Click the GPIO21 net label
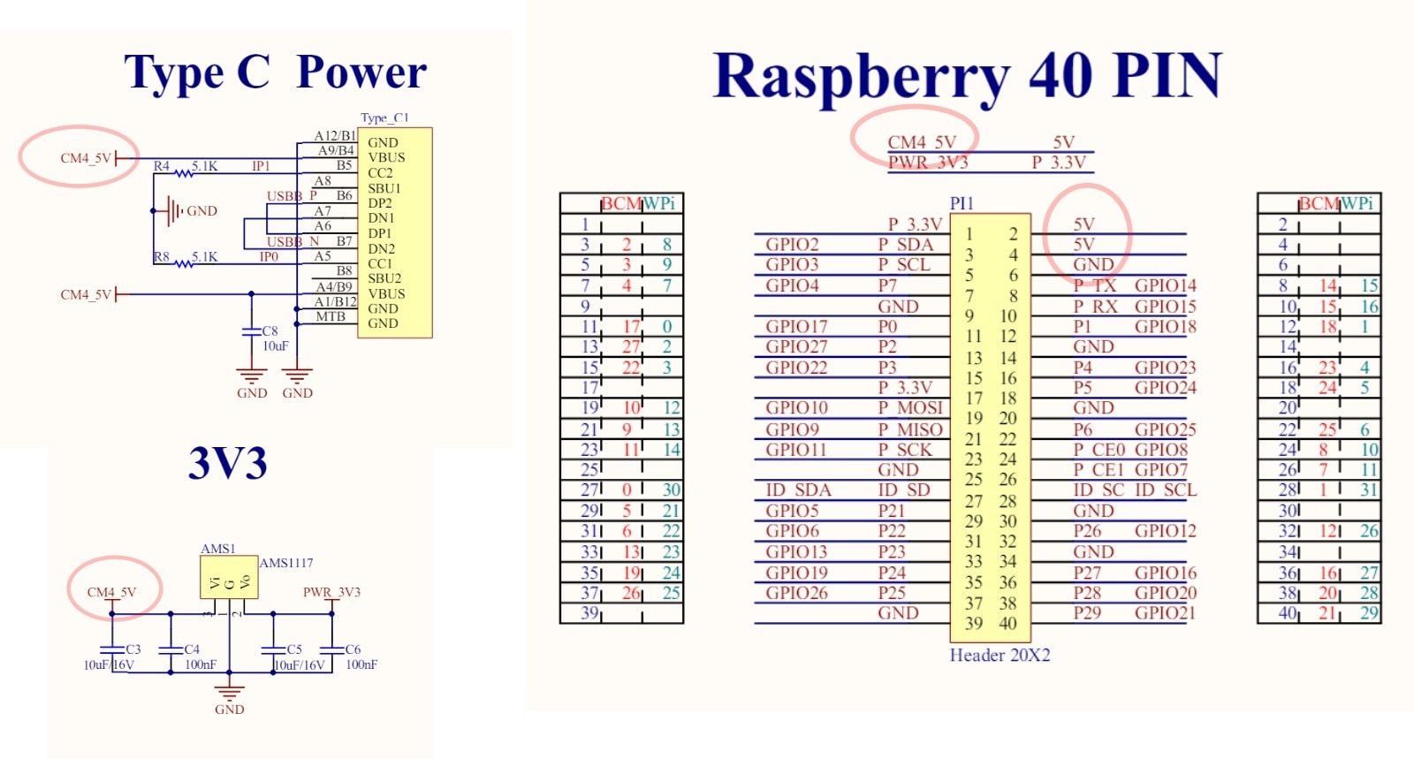Image resolution: width=1414 pixels, height=759 pixels. (x=1166, y=613)
